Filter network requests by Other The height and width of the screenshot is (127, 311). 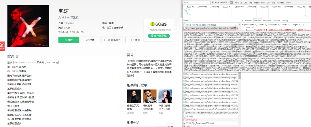(289, 3)
